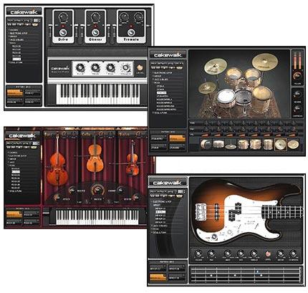
Task: Click the orange electric piano level knob
Action: click(140, 67)
